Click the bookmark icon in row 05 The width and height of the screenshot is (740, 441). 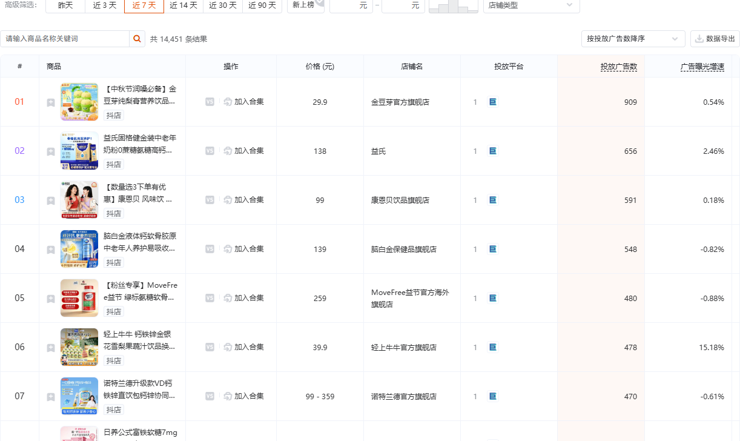click(x=51, y=299)
